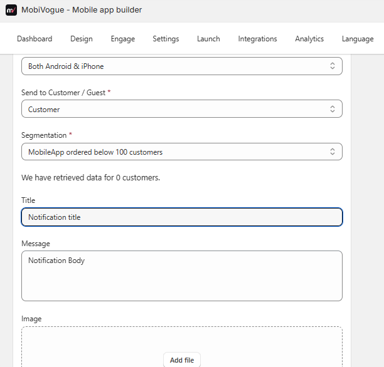This screenshot has width=384, height=367.
Task: Expand the Send to Customer / Guest dropdown
Action: [x=182, y=109]
